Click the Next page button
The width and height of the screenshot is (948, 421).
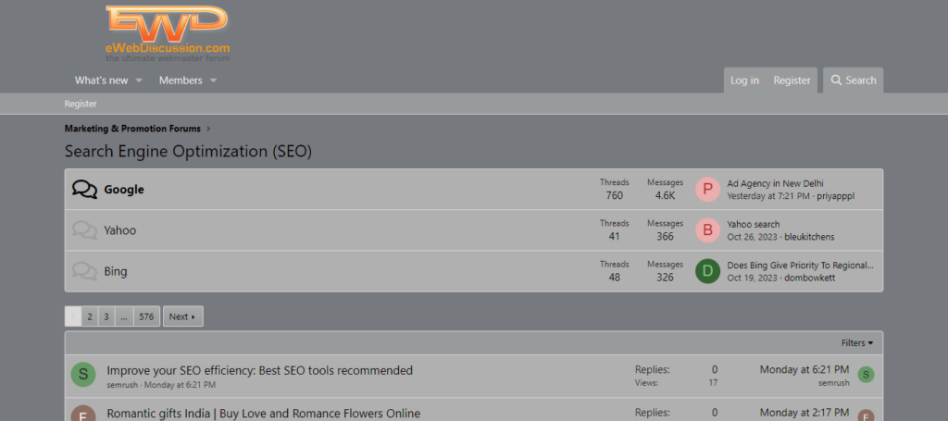coord(182,316)
